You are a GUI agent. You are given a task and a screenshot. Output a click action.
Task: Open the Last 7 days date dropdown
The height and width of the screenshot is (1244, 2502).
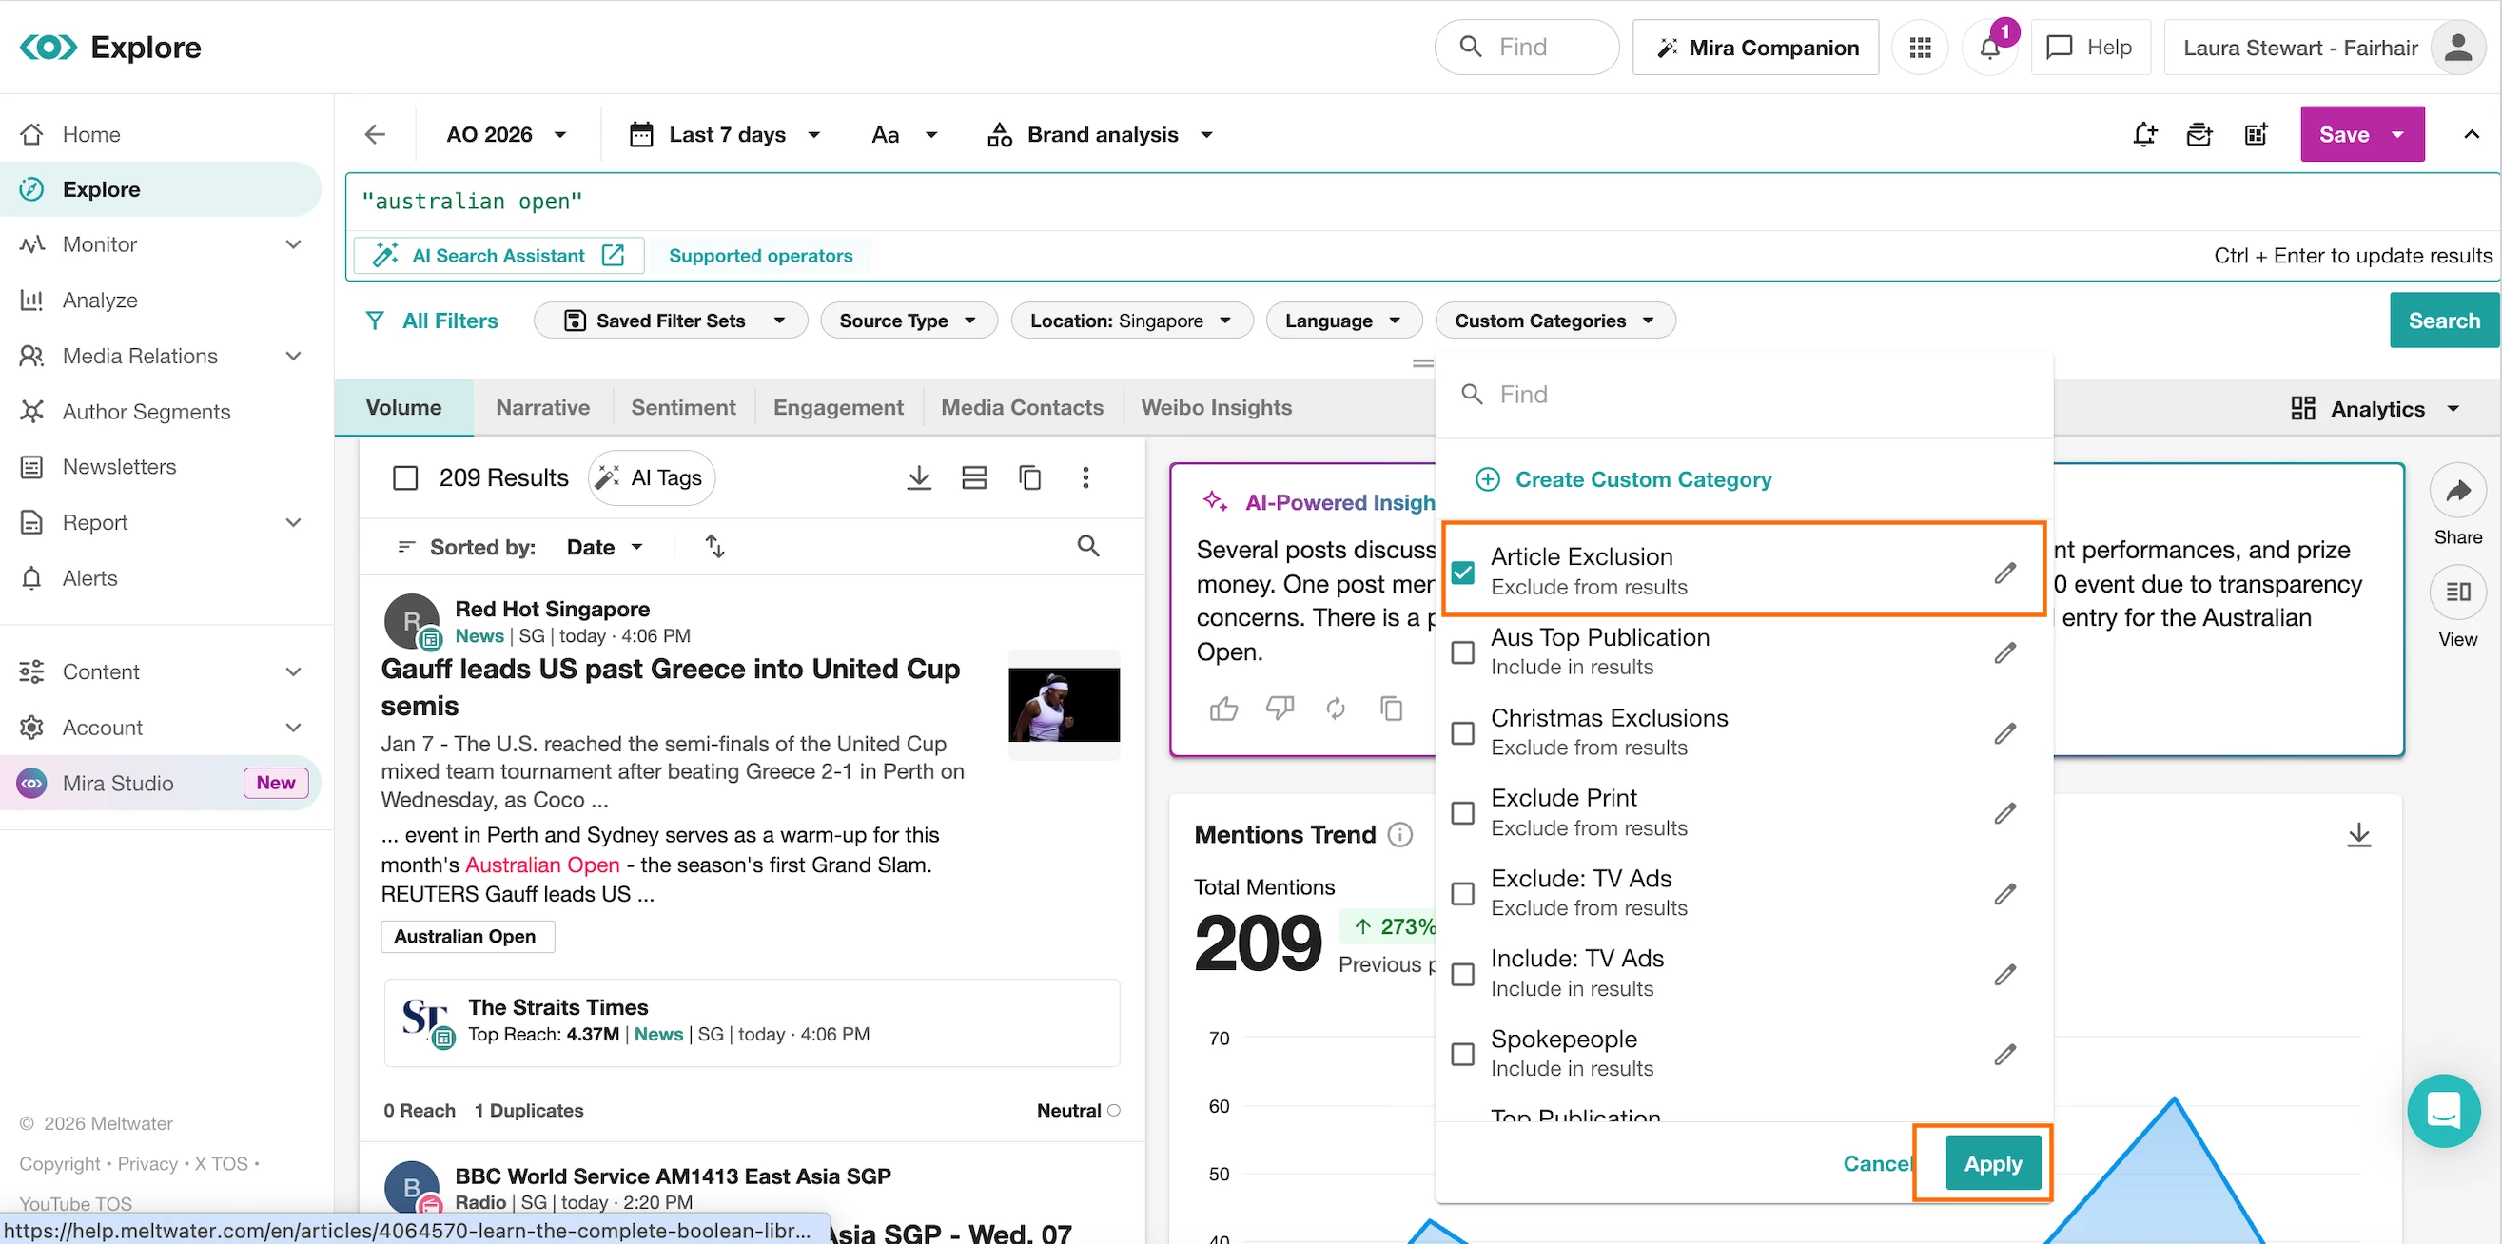point(726,135)
